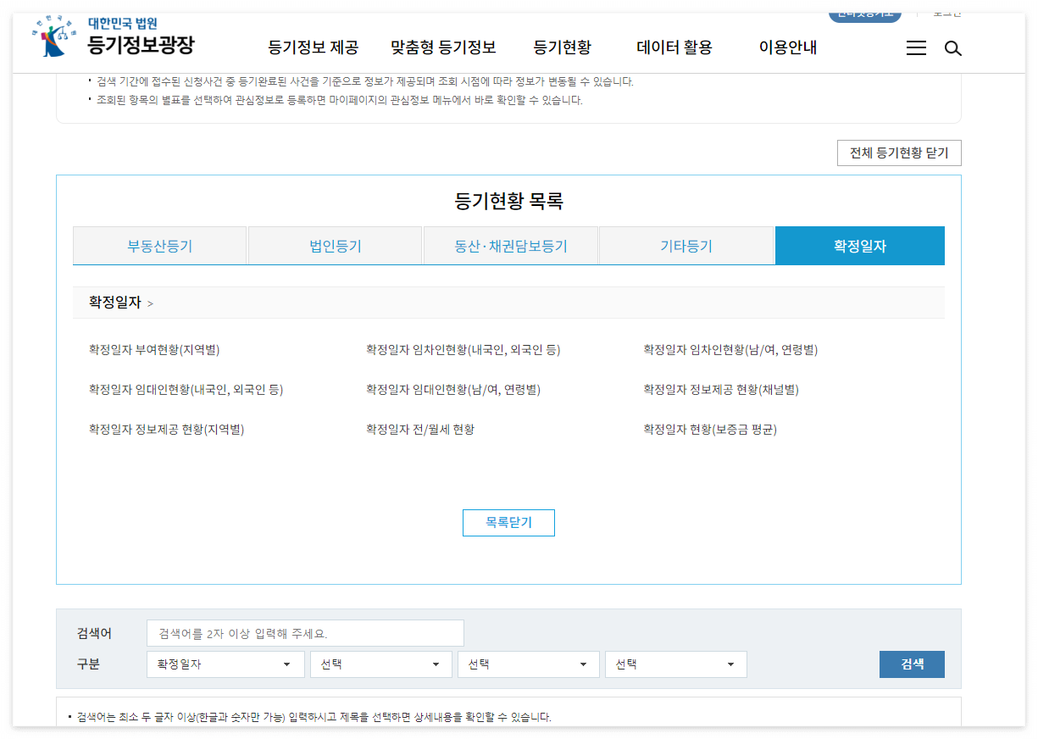Open the second 선택 dropdown
The image size is (1038, 739).
[x=528, y=664]
